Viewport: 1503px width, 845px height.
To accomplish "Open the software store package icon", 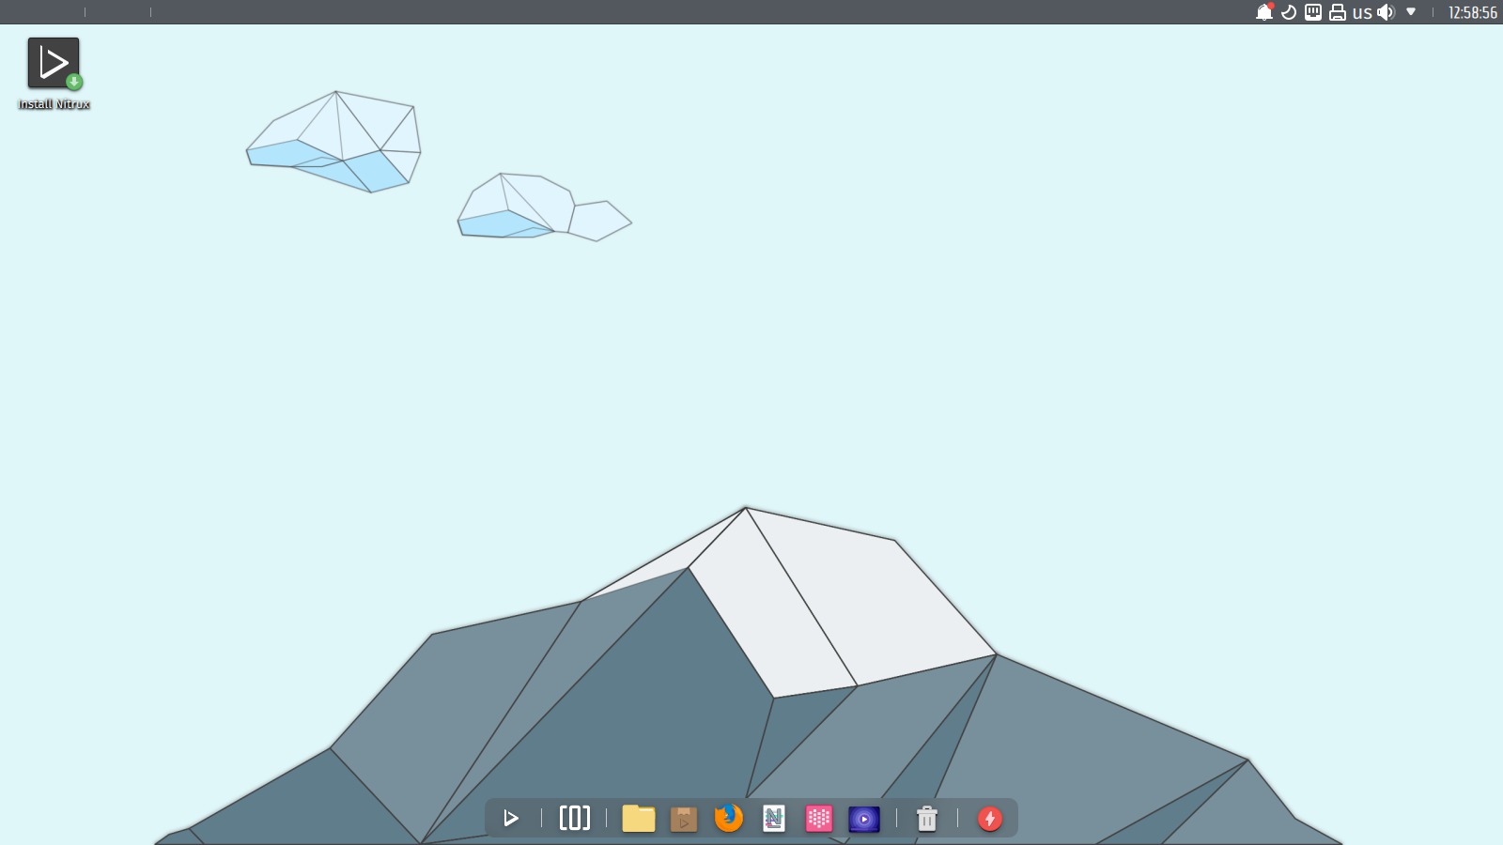I will click(684, 819).
